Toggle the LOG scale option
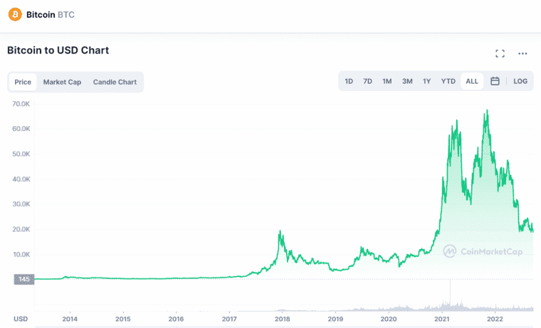The width and height of the screenshot is (541, 328). click(x=520, y=81)
